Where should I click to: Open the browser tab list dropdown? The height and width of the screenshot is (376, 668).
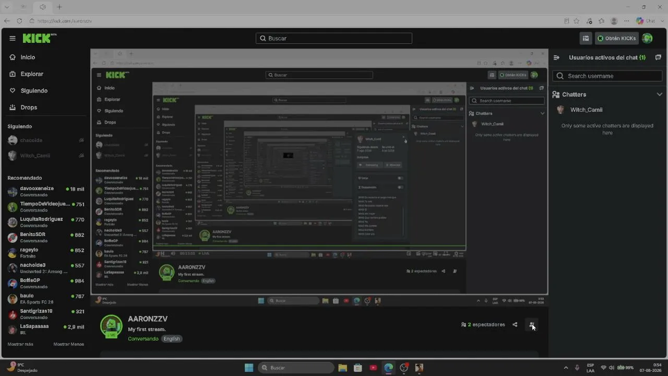click(x=8, y=7)
